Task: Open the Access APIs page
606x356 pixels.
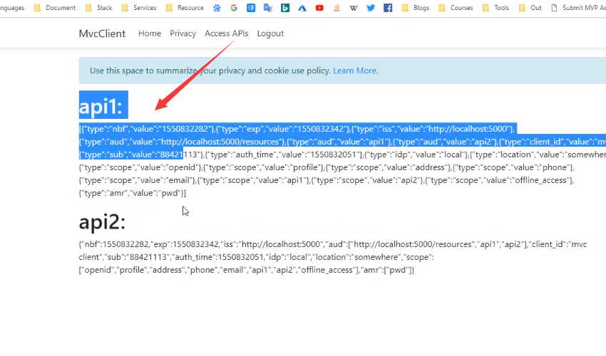Action: (227, 33)
